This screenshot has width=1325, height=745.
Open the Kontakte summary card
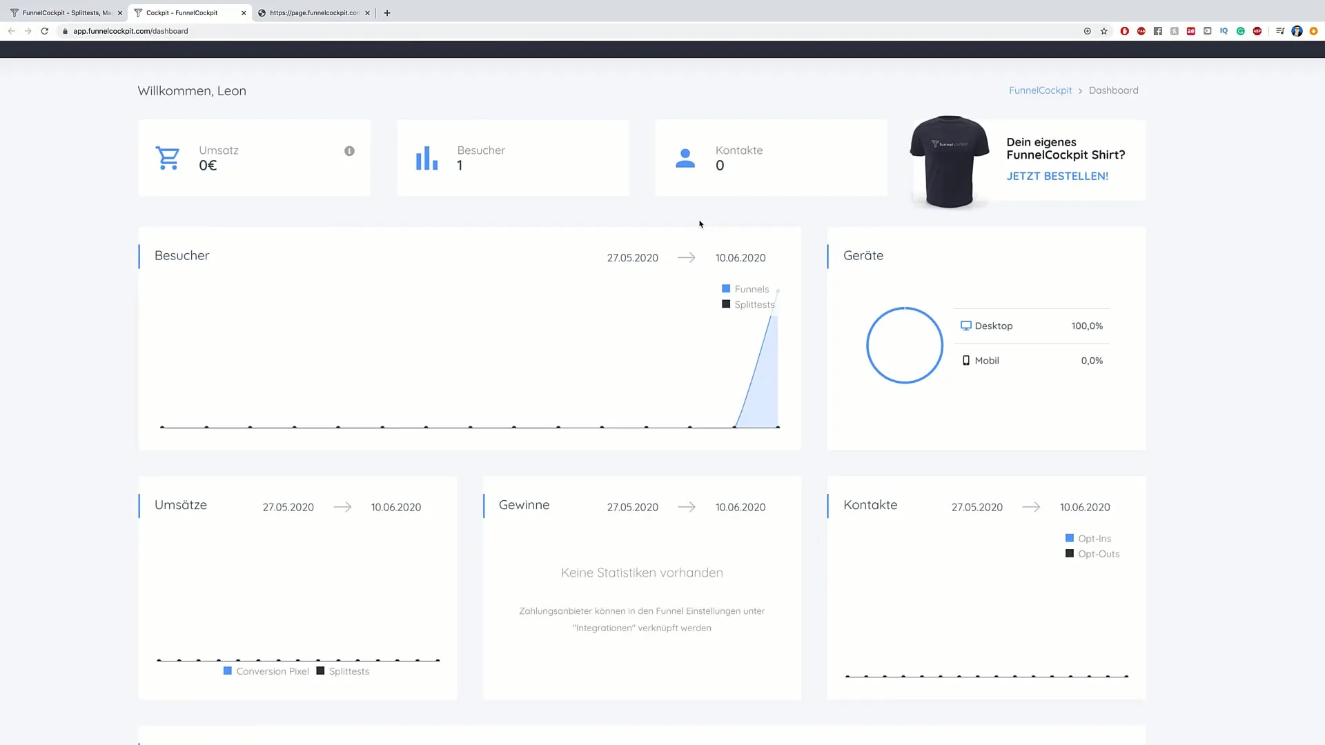click(x=771, y=158)
